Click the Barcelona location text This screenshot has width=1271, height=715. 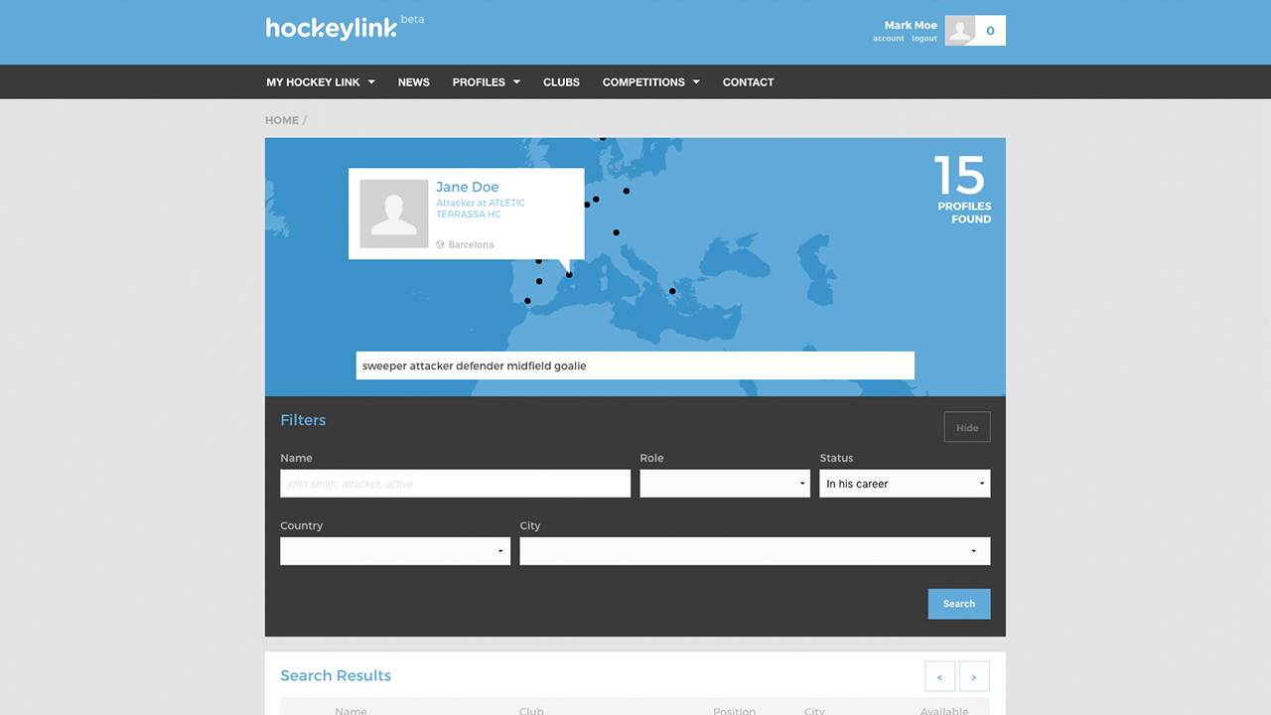[x=471, y=244]
